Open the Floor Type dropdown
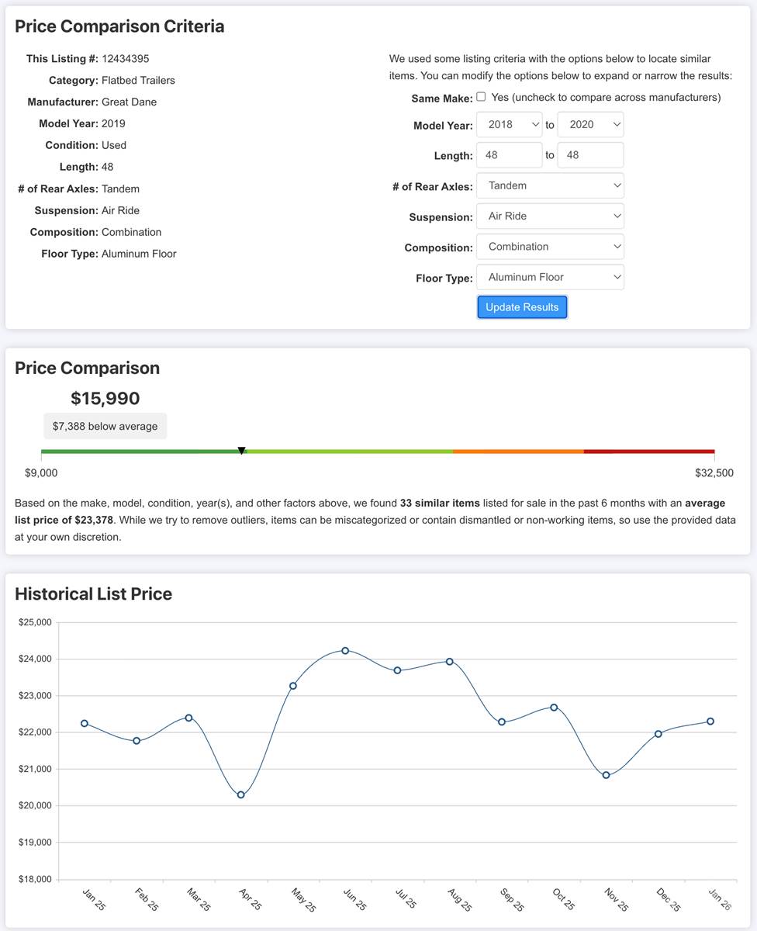Image resolution: width=757 pixels, height=931 pixels. click(550, 277)
